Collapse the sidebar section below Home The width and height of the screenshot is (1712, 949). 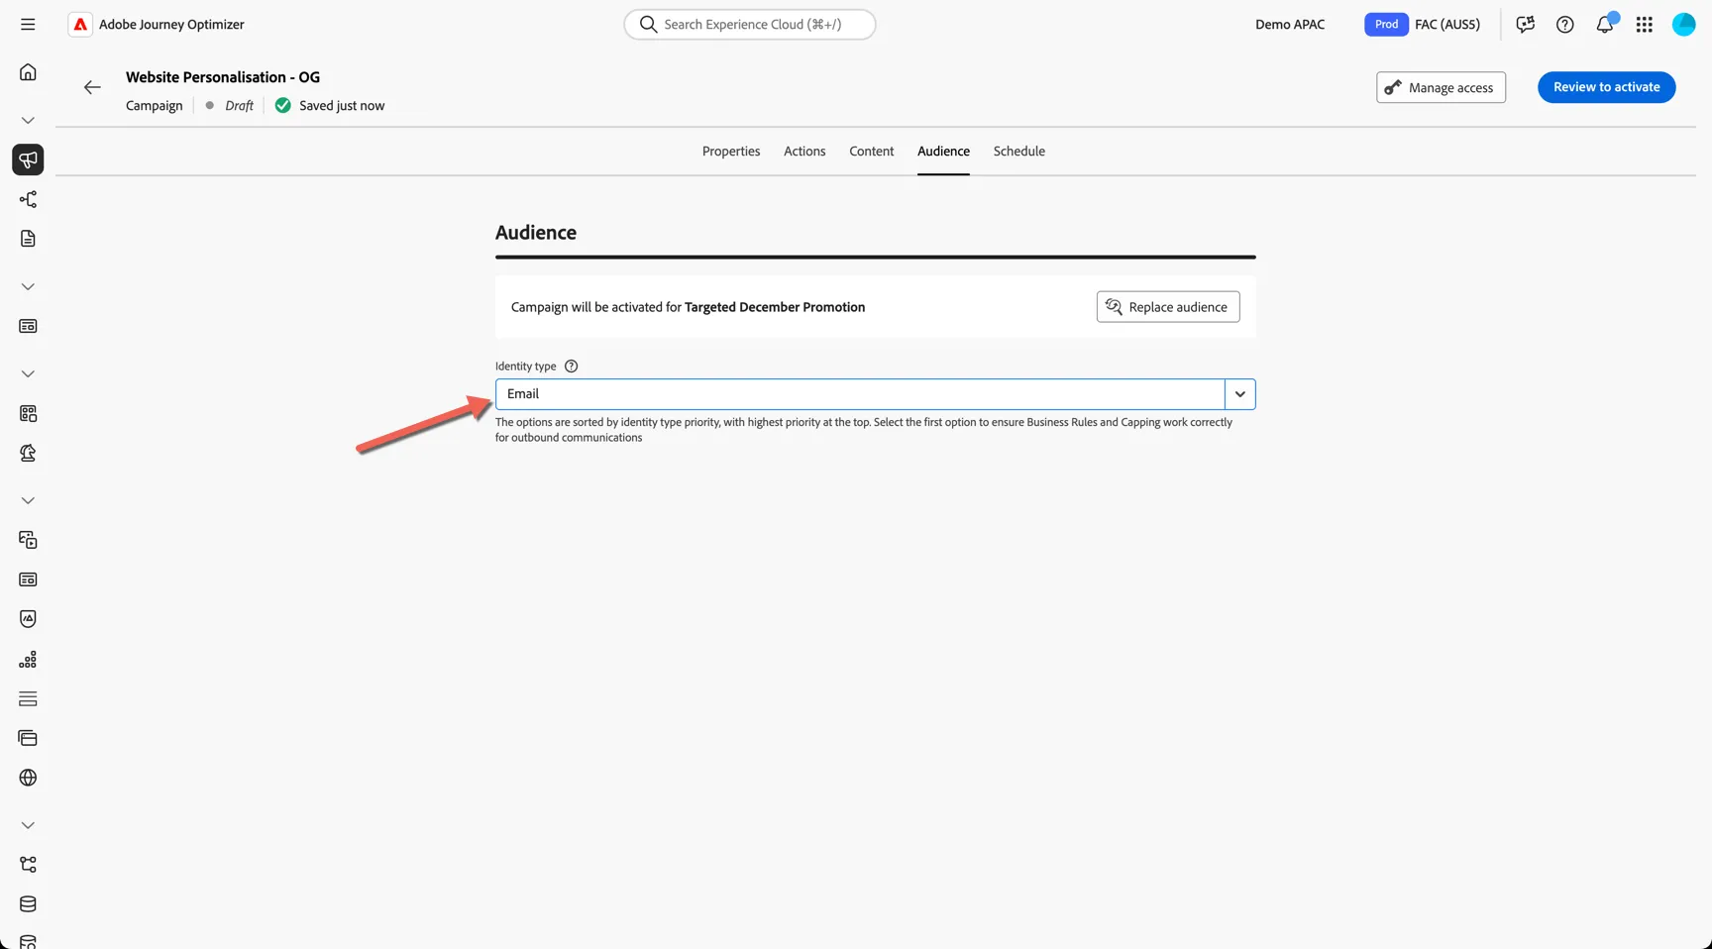point(28,120)
